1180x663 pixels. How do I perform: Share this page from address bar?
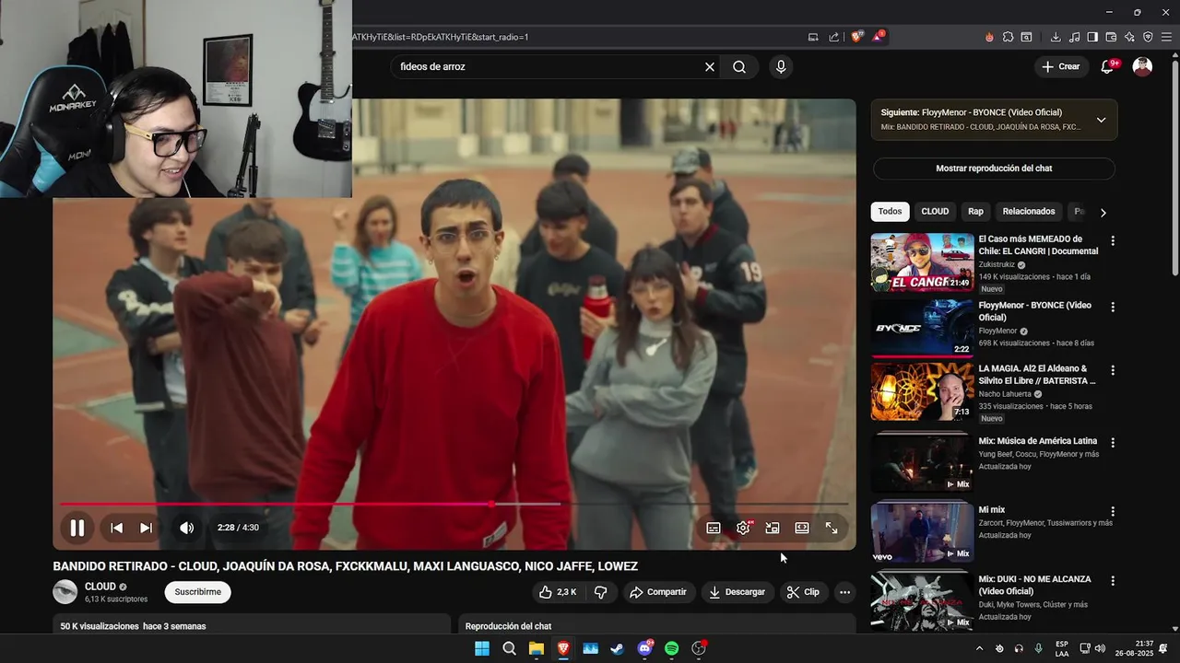pyautogui.click(x=834, y=37)
